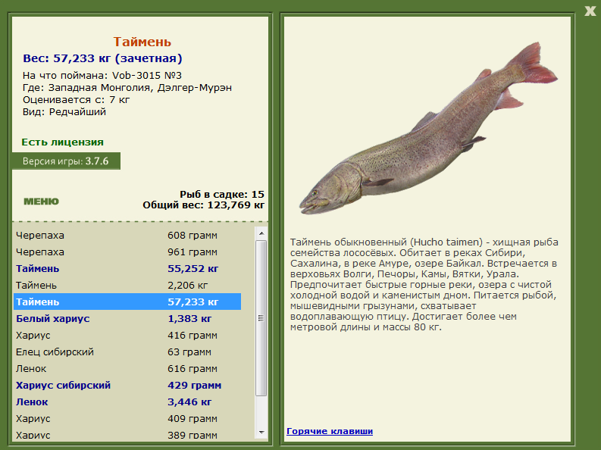This screenshot has height=450, width=601.
Task: Click the Оценивается с: 7 кг line
Action: (77, 100)
